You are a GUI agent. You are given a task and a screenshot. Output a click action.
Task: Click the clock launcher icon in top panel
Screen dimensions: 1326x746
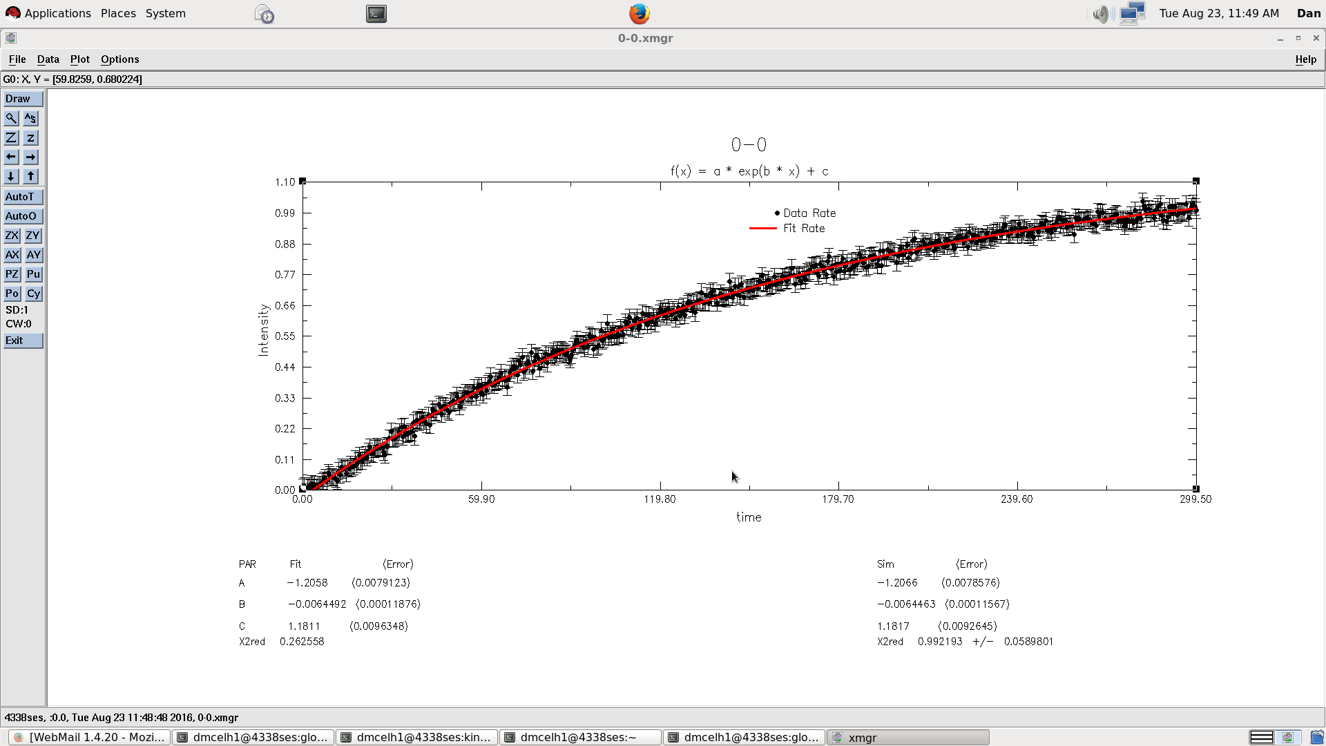click(x=264, y=13)
